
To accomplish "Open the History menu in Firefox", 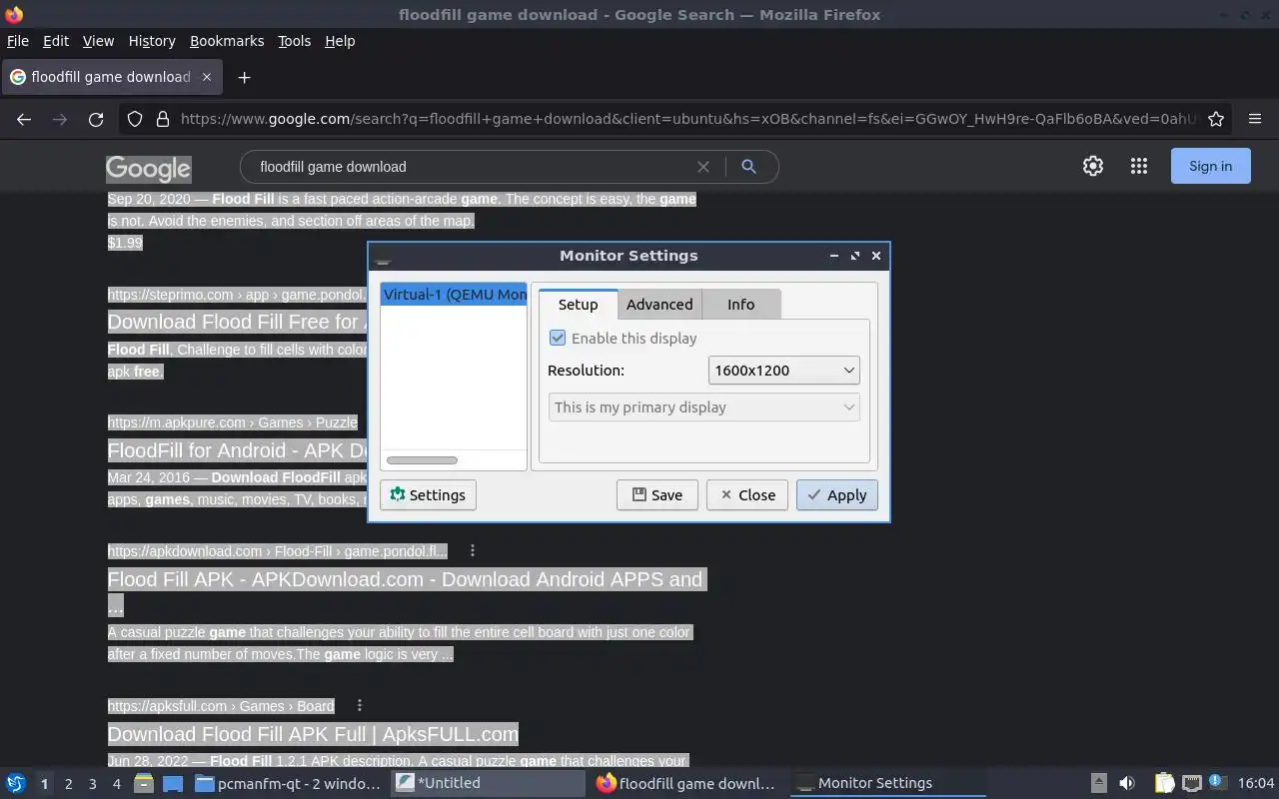I will pos(152,41).
